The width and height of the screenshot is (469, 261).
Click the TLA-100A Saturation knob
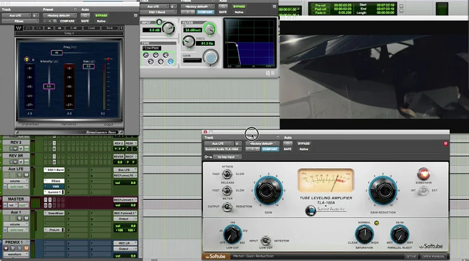coord(364,234)
